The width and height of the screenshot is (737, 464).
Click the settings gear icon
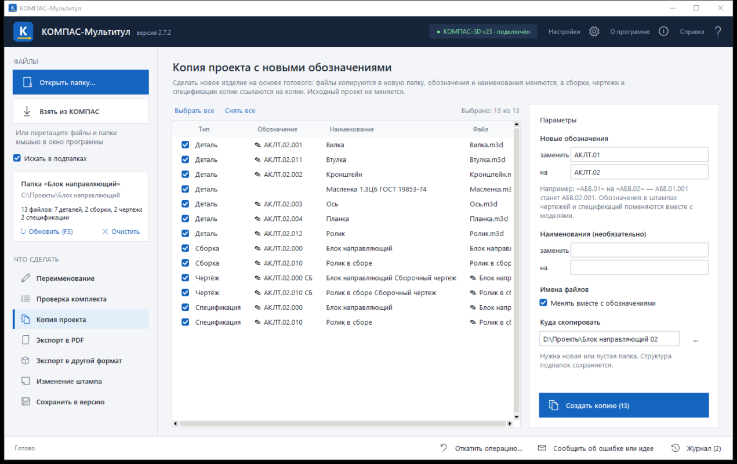tap(594, 31)
